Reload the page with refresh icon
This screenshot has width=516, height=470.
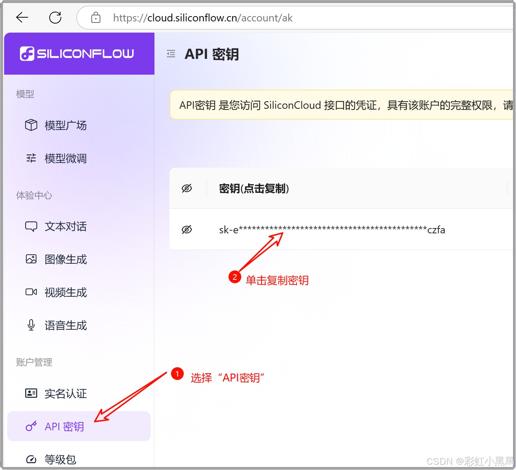55,17
